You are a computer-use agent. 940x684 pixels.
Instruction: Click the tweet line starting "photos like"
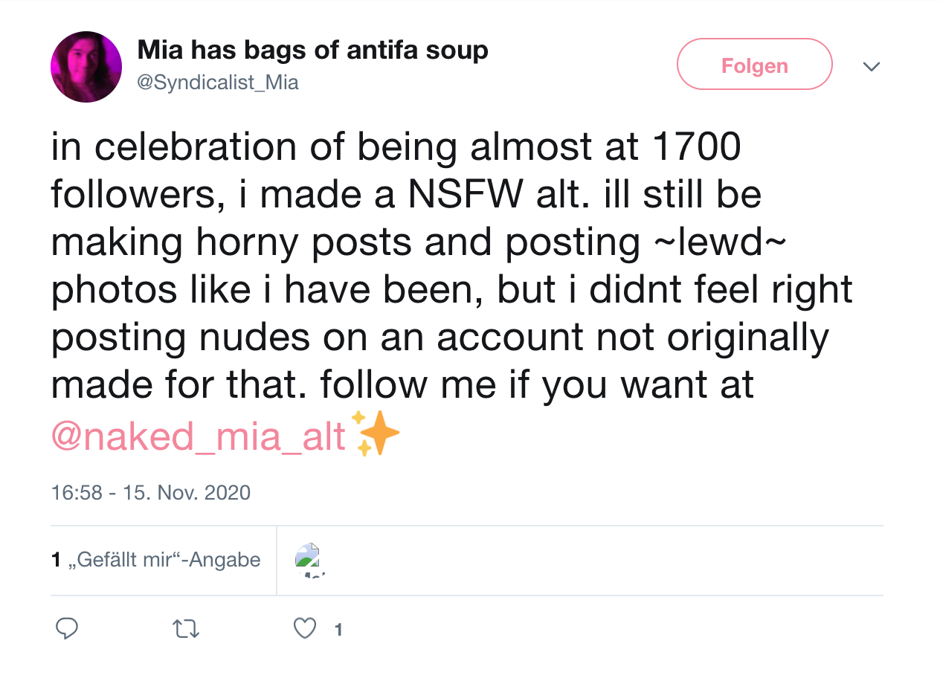[451, 290]
